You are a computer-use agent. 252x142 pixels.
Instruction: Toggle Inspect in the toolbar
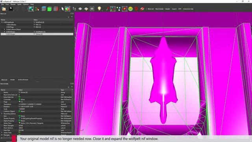pos(174,9)
